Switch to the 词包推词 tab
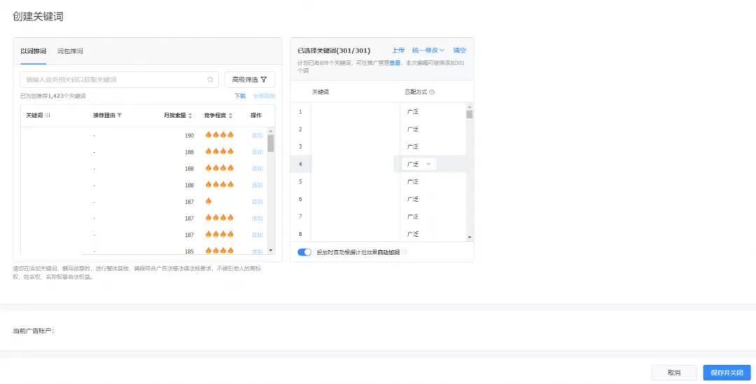Screen dimensions: 756x384 tap(70, 51)
